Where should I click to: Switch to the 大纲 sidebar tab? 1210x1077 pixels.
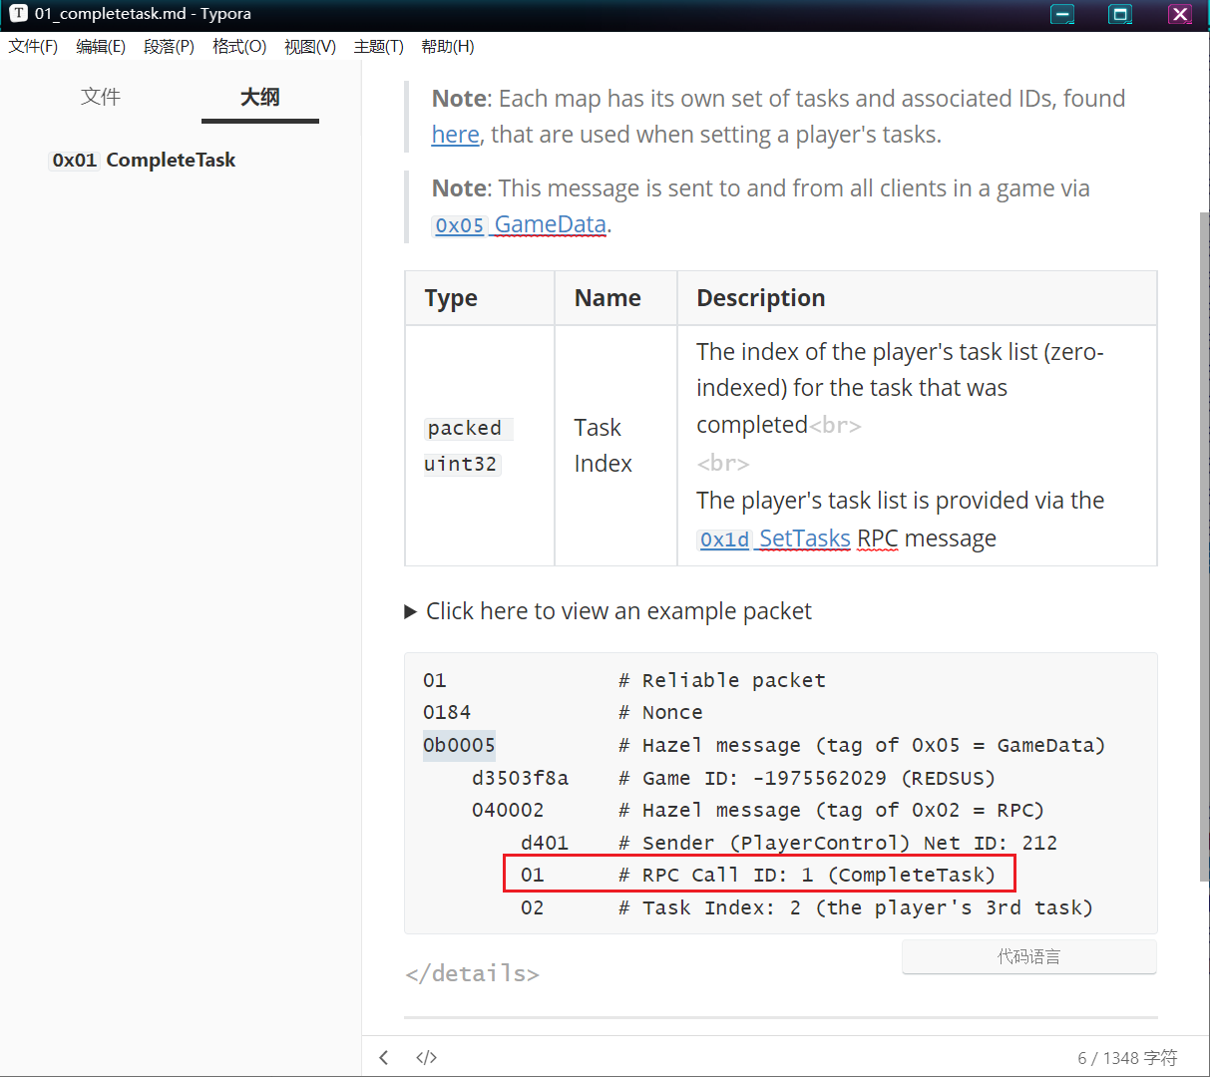(x=260, y=97)
